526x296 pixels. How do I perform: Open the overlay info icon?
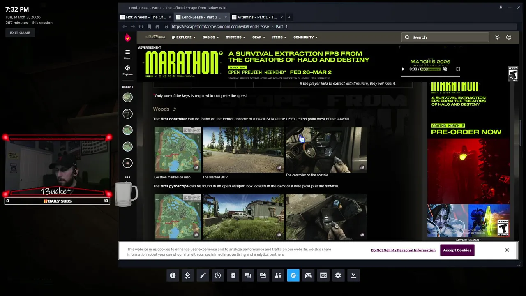point(173,275)
